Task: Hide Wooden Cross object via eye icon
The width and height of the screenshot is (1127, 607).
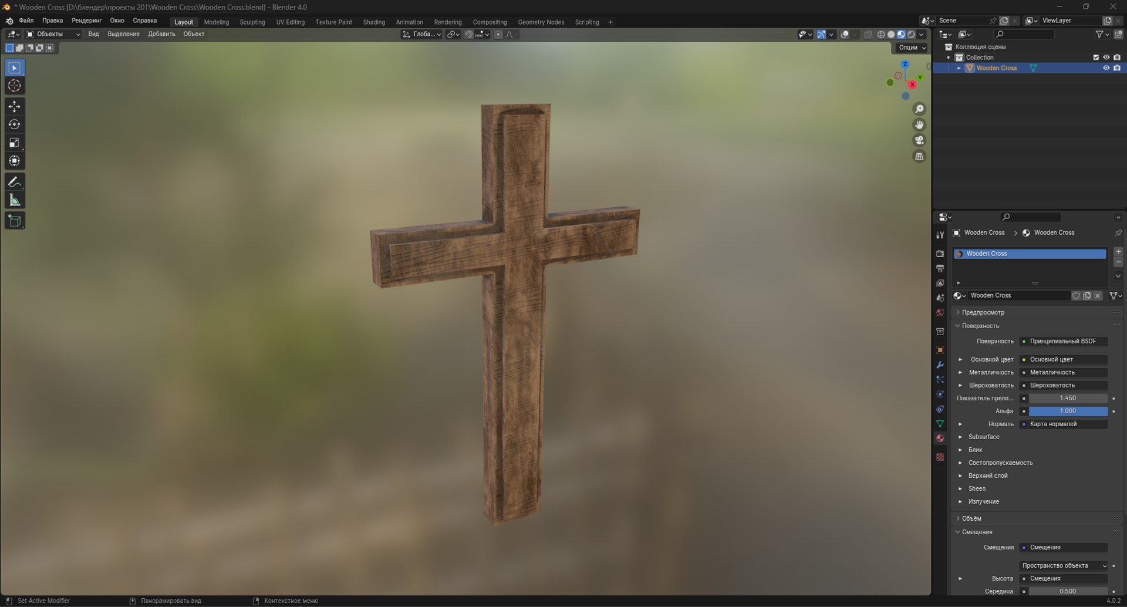Action: (1106, 68)
